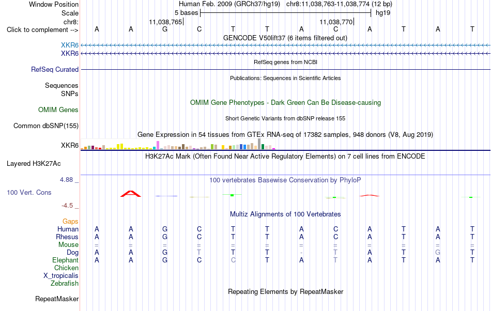491x311 pixels.
Task: Click 'Repeating Elements by RepeatMasker' title
Action: (x=285, y=291)
